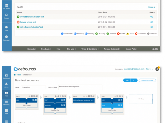The height and width of the screenshot is (123, 165).
Task: Share the Service turn-up test
Action: coord(151,22)
